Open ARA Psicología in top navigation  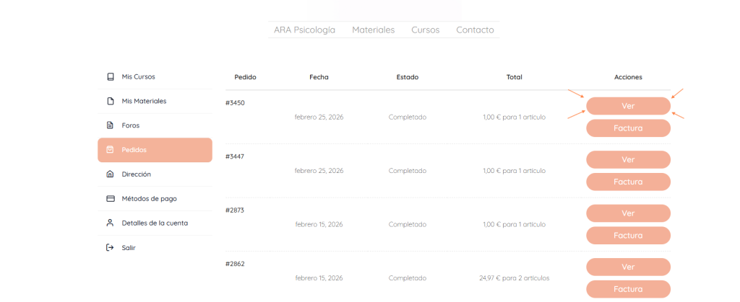(304, 30)
